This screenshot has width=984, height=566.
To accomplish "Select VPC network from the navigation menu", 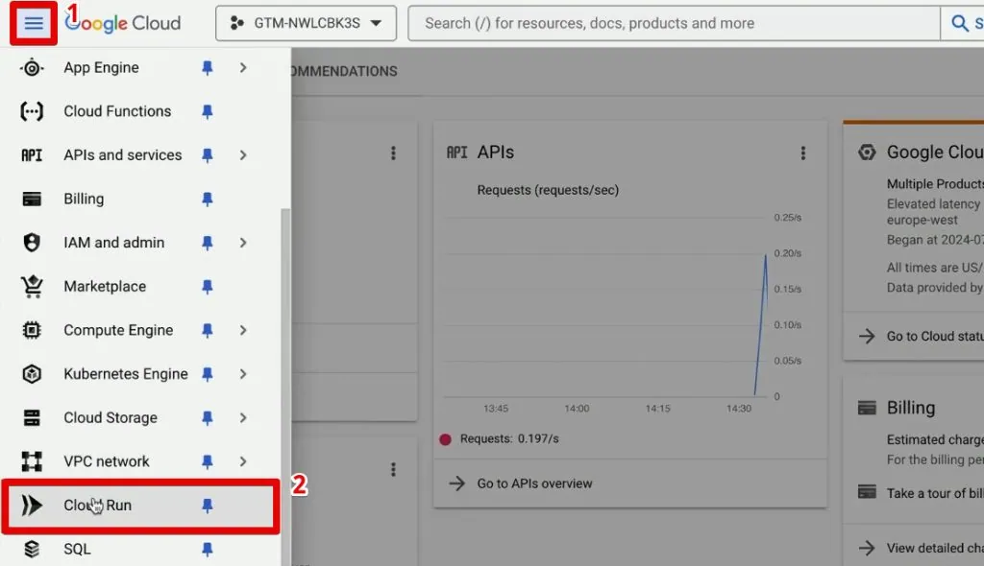I will [106, 461].
